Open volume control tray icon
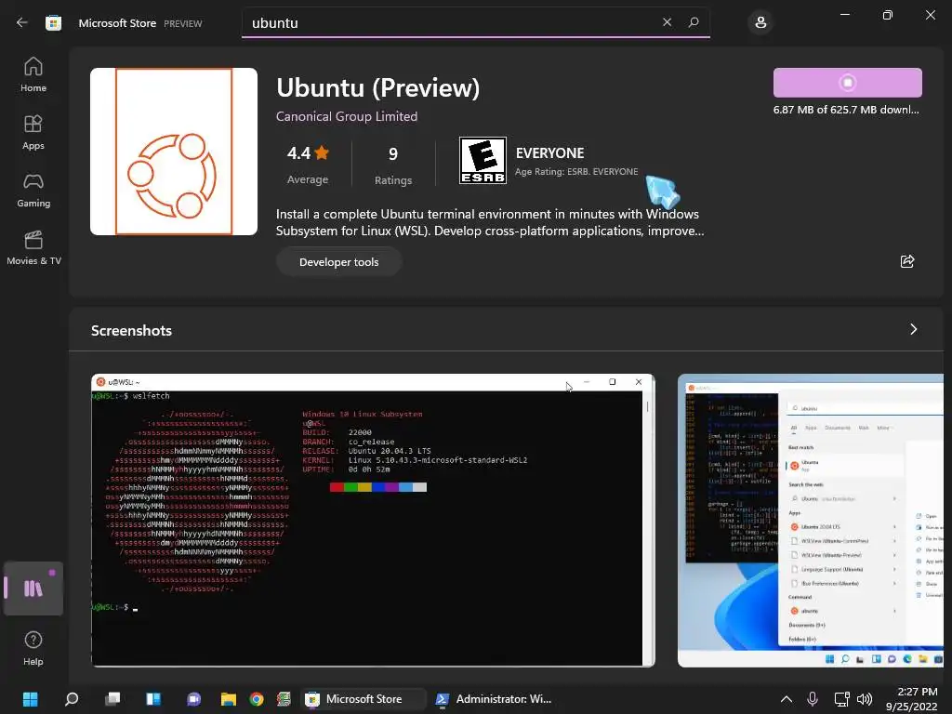 pos(864,699)
